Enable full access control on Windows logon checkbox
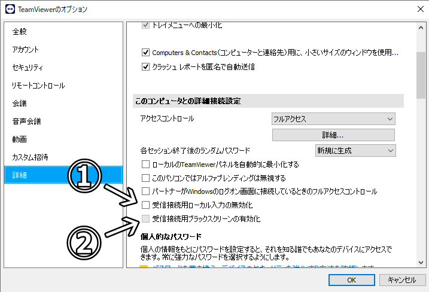 (x=145, y=191)
